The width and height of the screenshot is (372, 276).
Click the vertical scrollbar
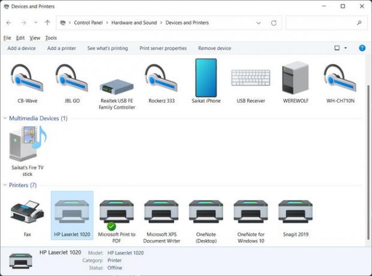[368, 163]
